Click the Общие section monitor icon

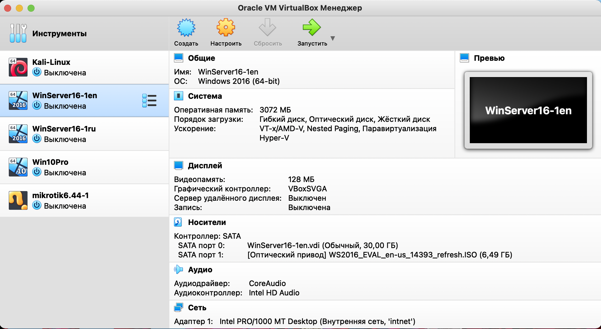[x=179, y=58]
